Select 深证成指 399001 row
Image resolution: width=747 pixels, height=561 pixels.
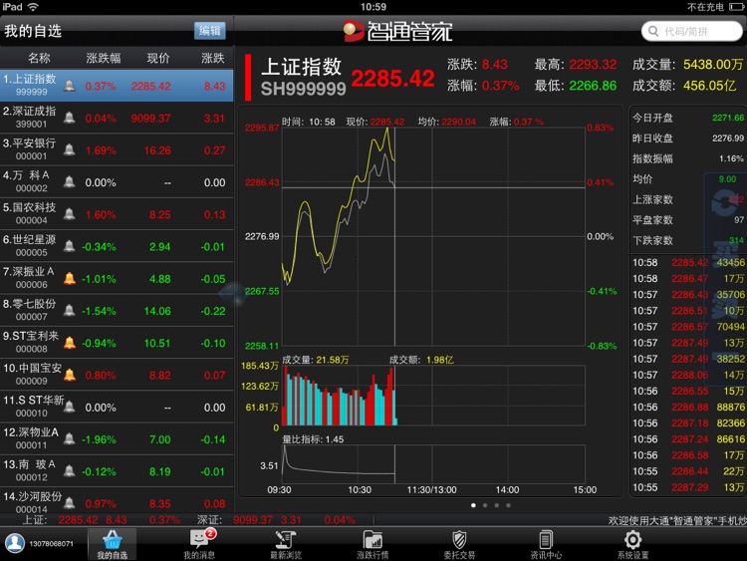[117, 118]
